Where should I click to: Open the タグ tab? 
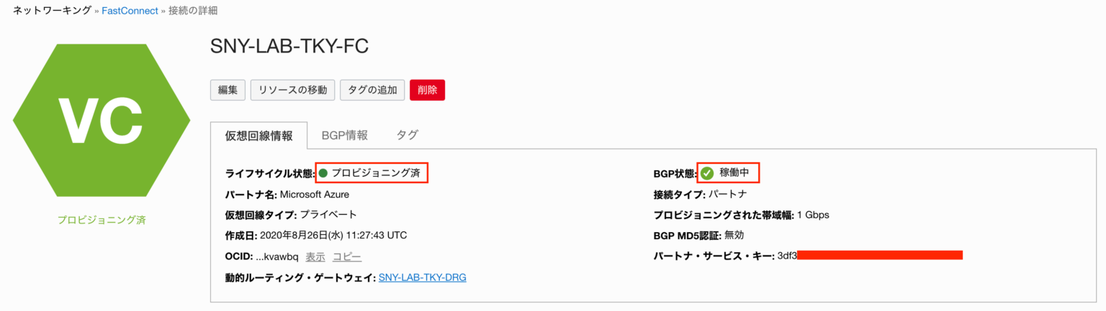pos(407,135)
